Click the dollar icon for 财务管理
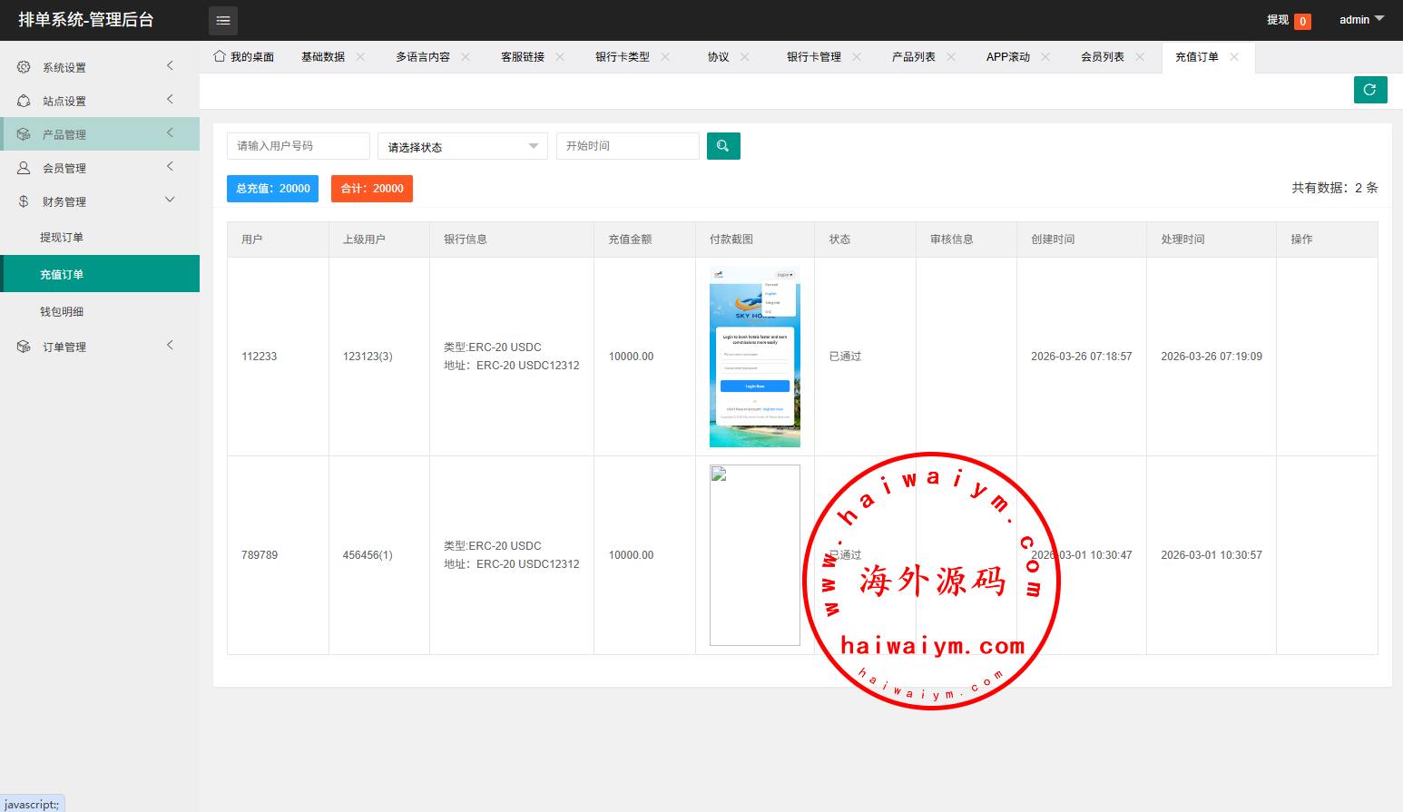 (24, 201)
